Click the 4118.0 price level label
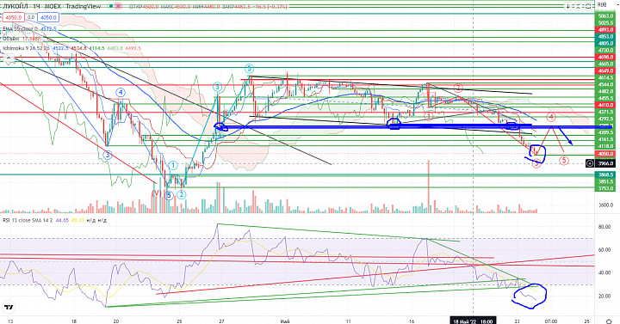The height and width of the screenshot is (324, 620). 605,146
